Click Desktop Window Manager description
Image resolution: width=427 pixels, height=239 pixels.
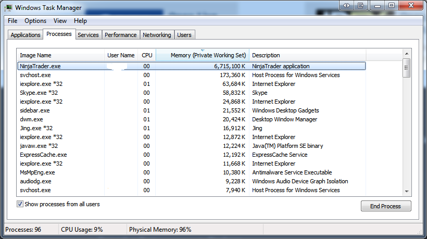284,119
